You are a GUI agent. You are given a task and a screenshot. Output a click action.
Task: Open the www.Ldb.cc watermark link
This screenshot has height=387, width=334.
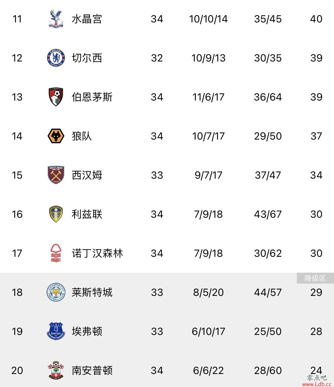317,384
